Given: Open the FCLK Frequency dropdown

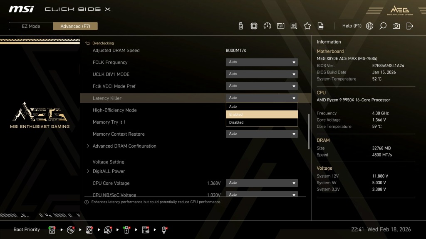Looking at the screenshot, I should [x=262, y=62].
